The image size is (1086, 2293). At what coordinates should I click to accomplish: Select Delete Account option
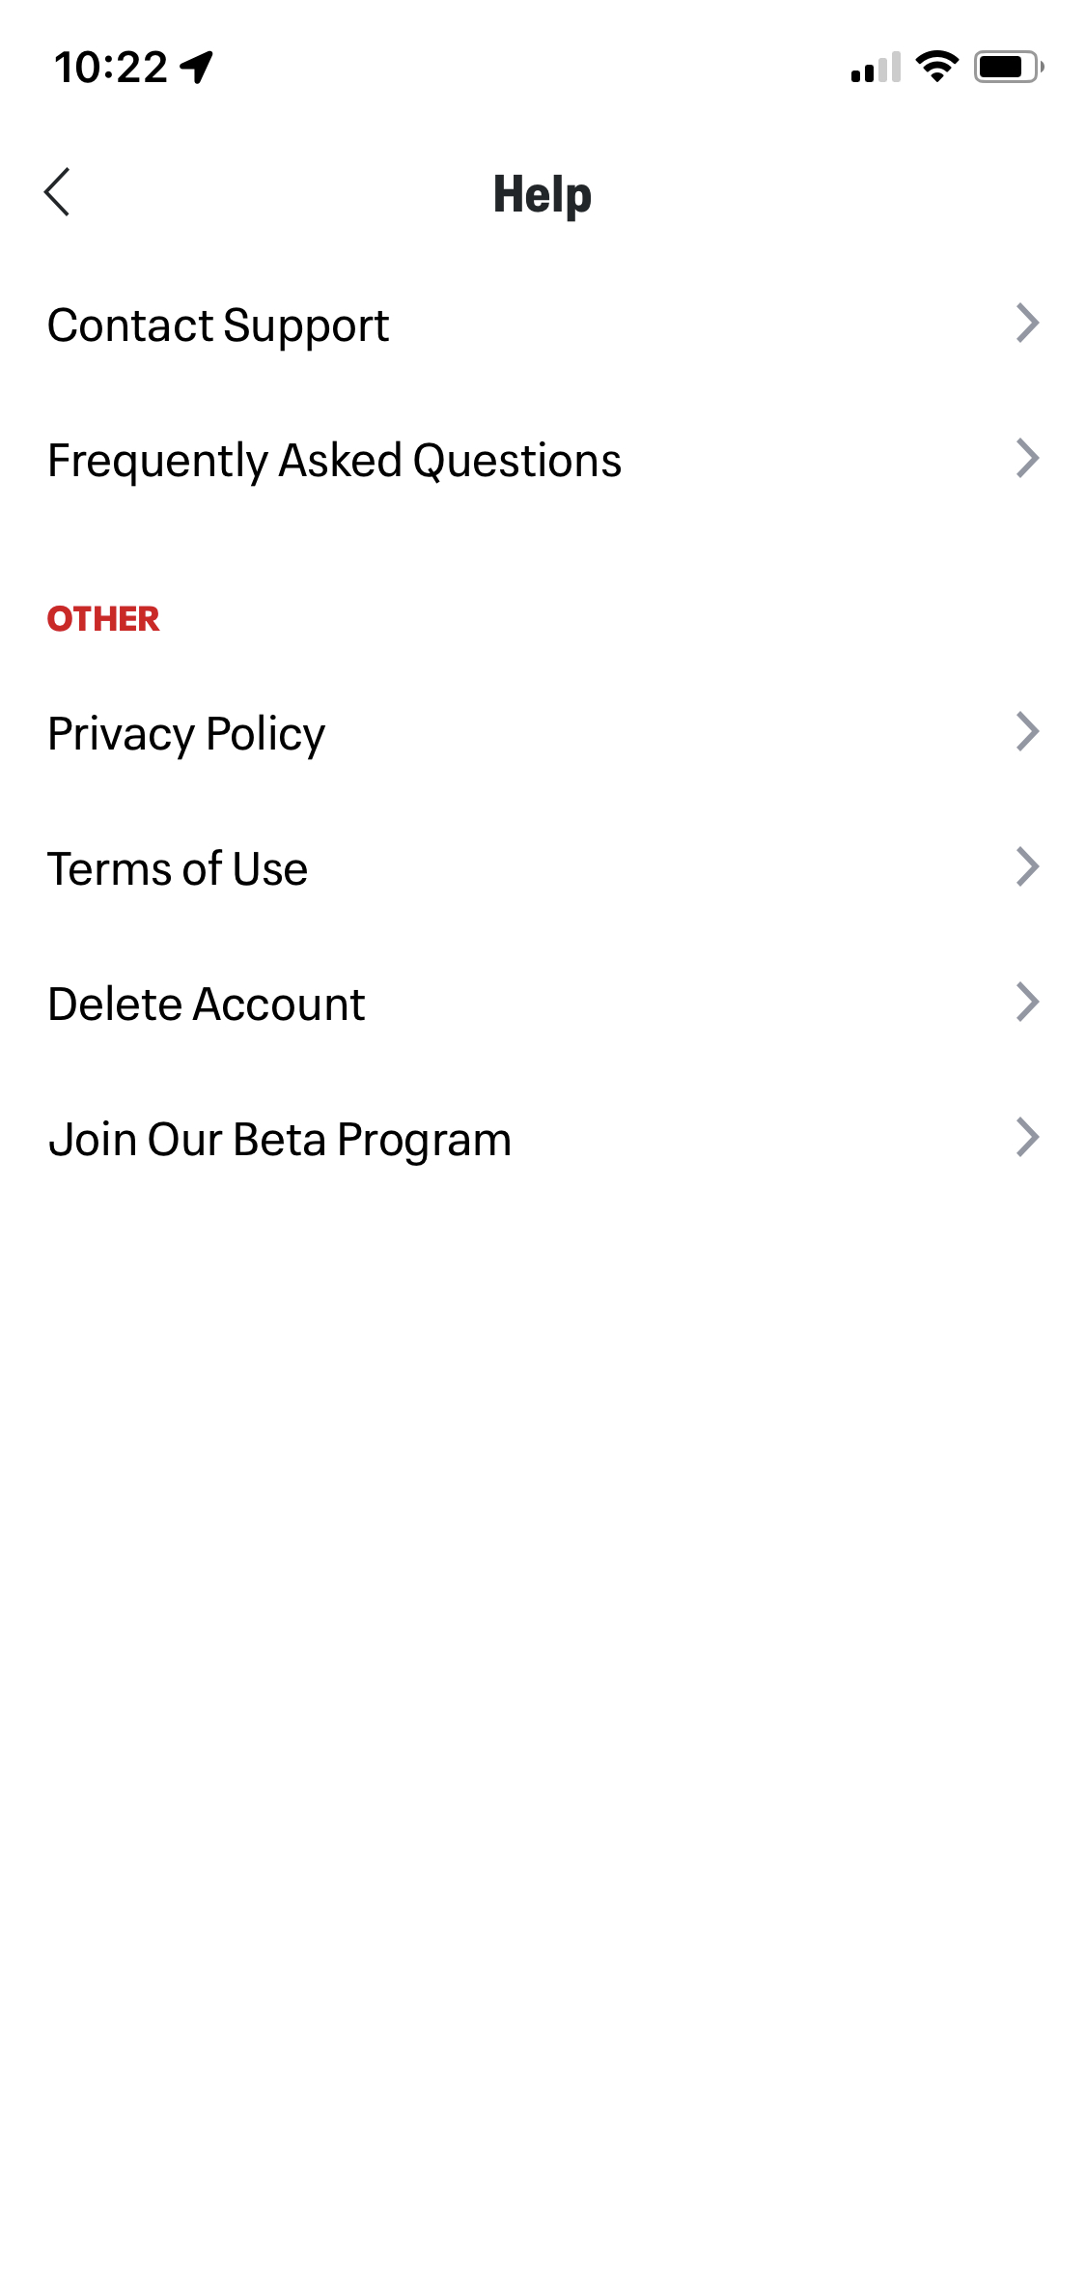(x=207, y=1005)
